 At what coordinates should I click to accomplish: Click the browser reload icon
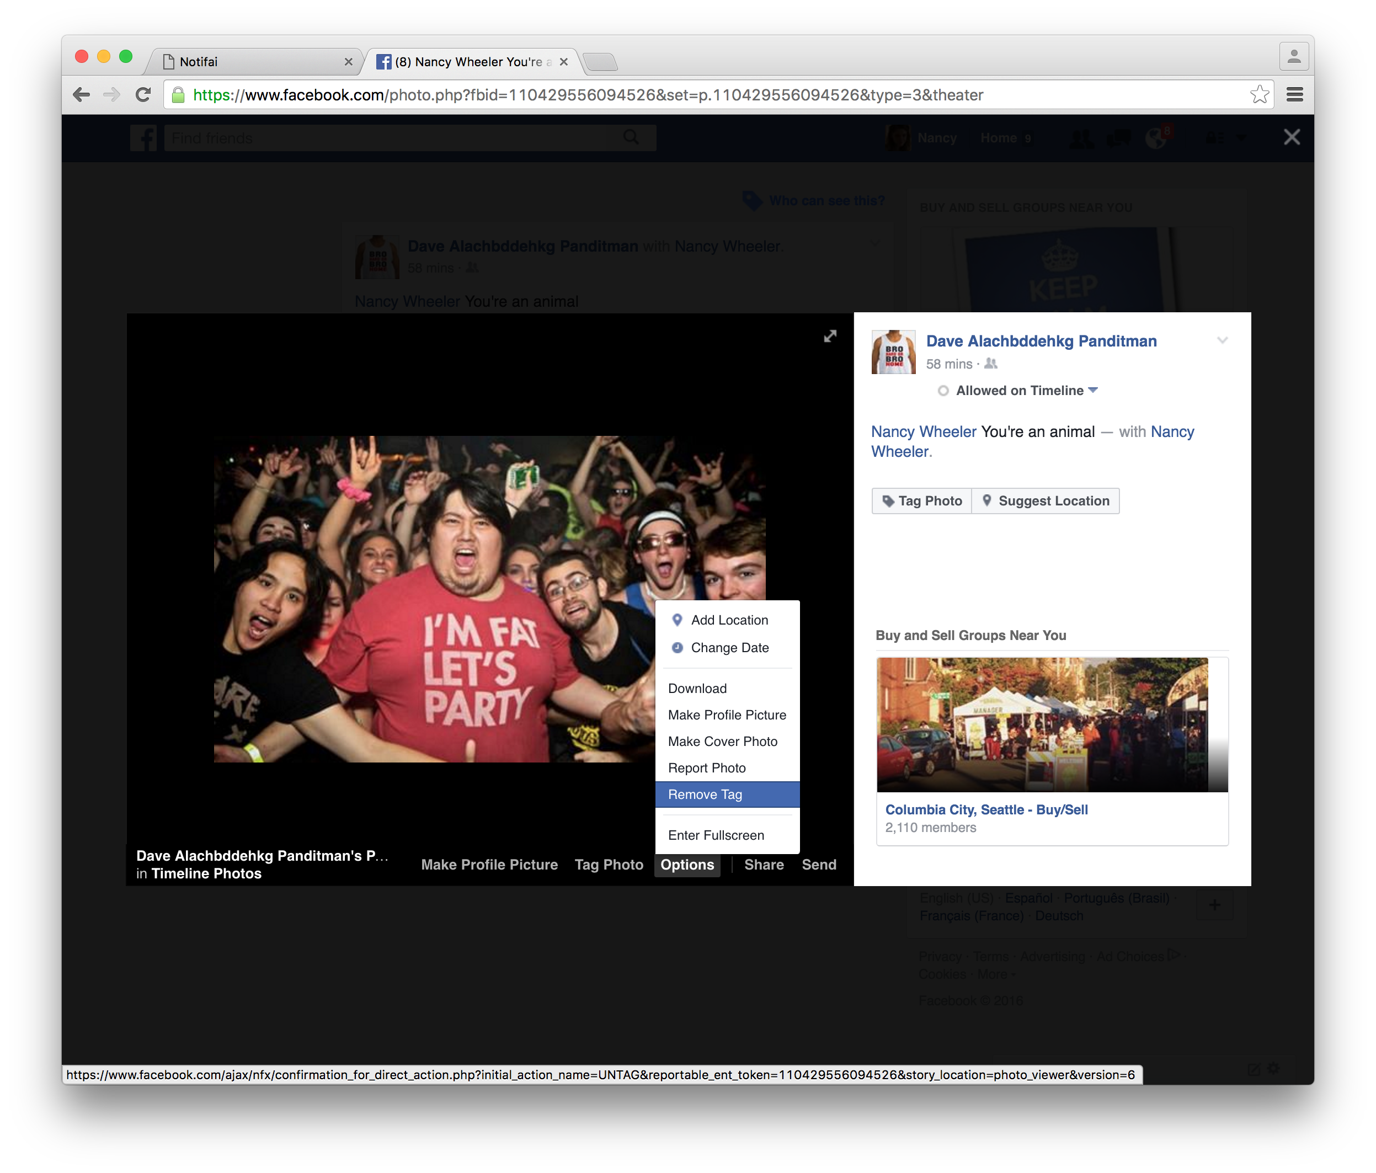(x=143, y=95)
